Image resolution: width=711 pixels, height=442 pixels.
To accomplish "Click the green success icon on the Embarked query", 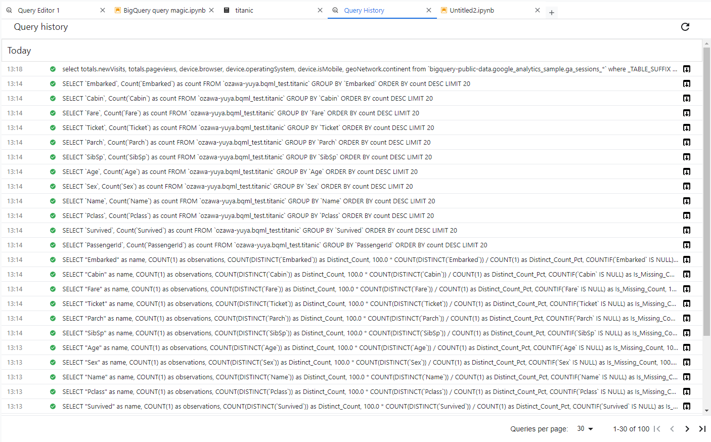I will coord(53,83).
